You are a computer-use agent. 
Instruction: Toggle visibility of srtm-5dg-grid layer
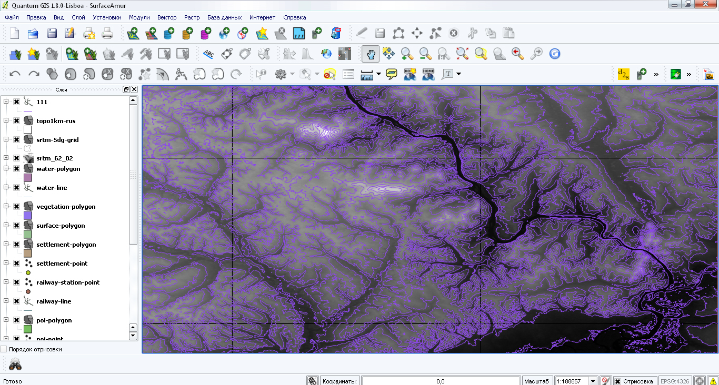[x=17, y=140]
